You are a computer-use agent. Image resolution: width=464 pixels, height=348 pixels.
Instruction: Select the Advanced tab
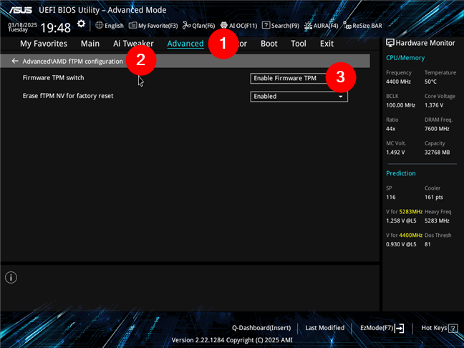pyautogui.click(x=185, y=44)
